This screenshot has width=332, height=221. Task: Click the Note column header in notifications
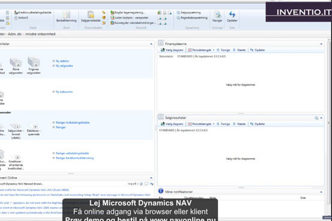click(213, 198)
